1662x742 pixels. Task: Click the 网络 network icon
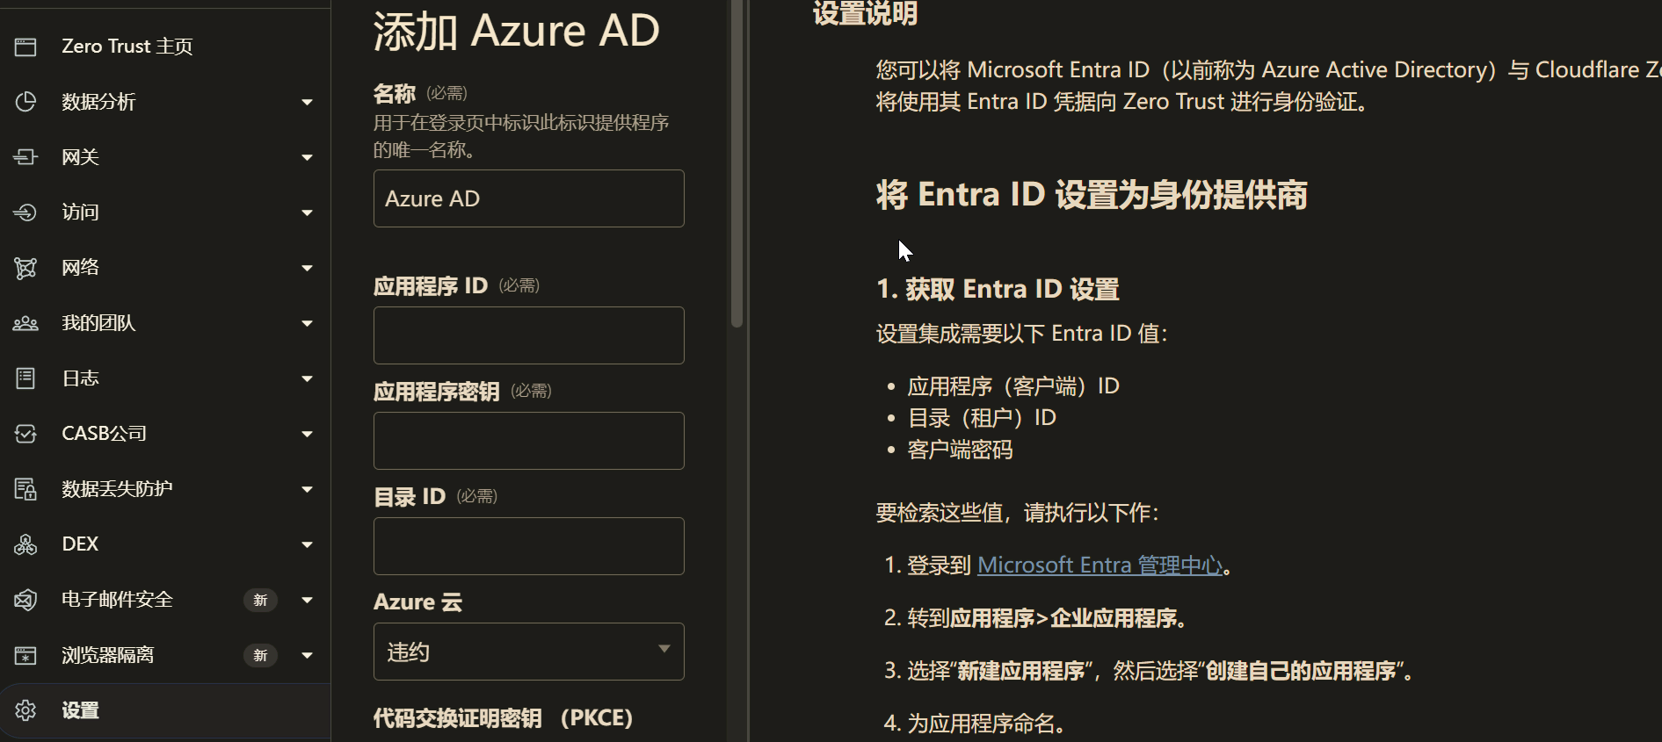click(25, 268)
